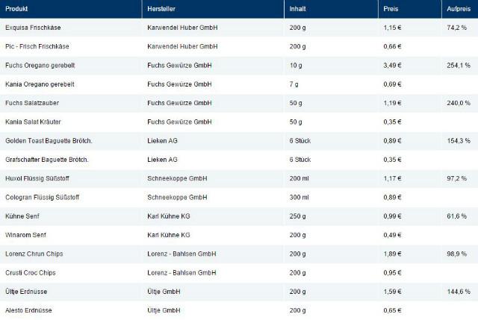Click Schneekoppe GmbH in the Cologran row
This screenshot has width=478, height=320.
point(176,197)
